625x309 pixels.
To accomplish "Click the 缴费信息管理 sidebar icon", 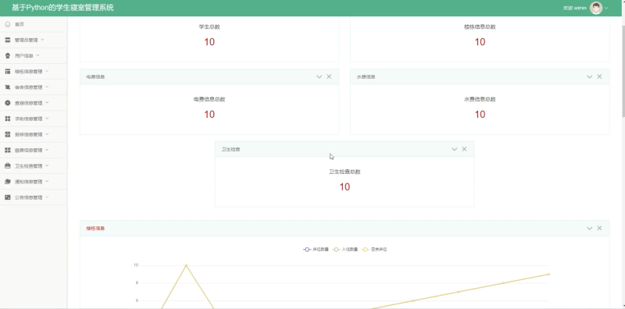I will 8,150.
